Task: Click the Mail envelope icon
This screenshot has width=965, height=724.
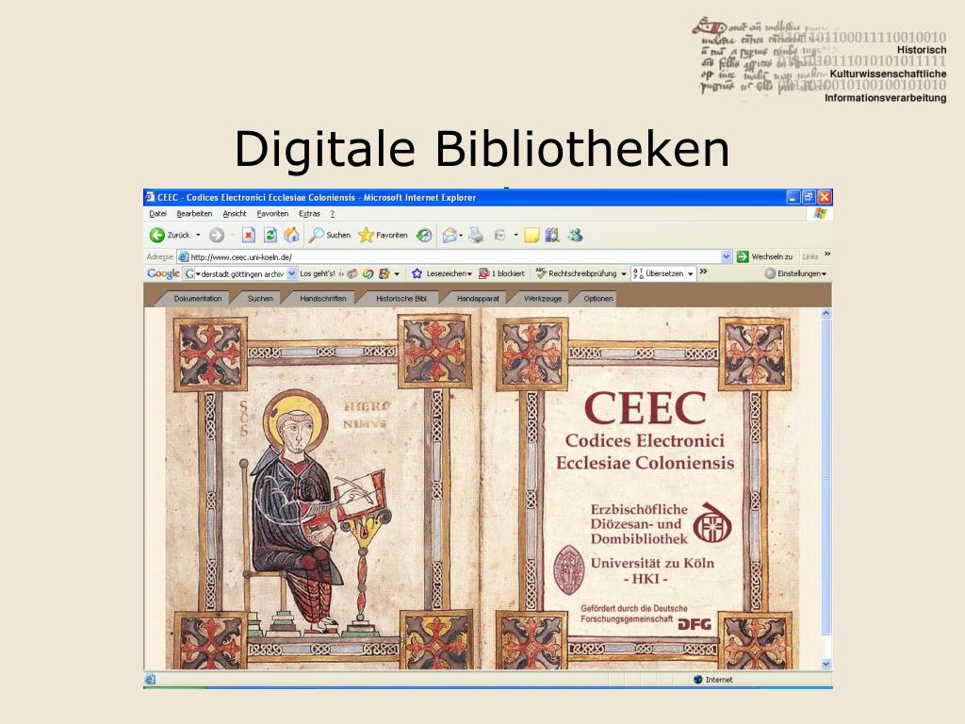Action: tap(450, 235)
